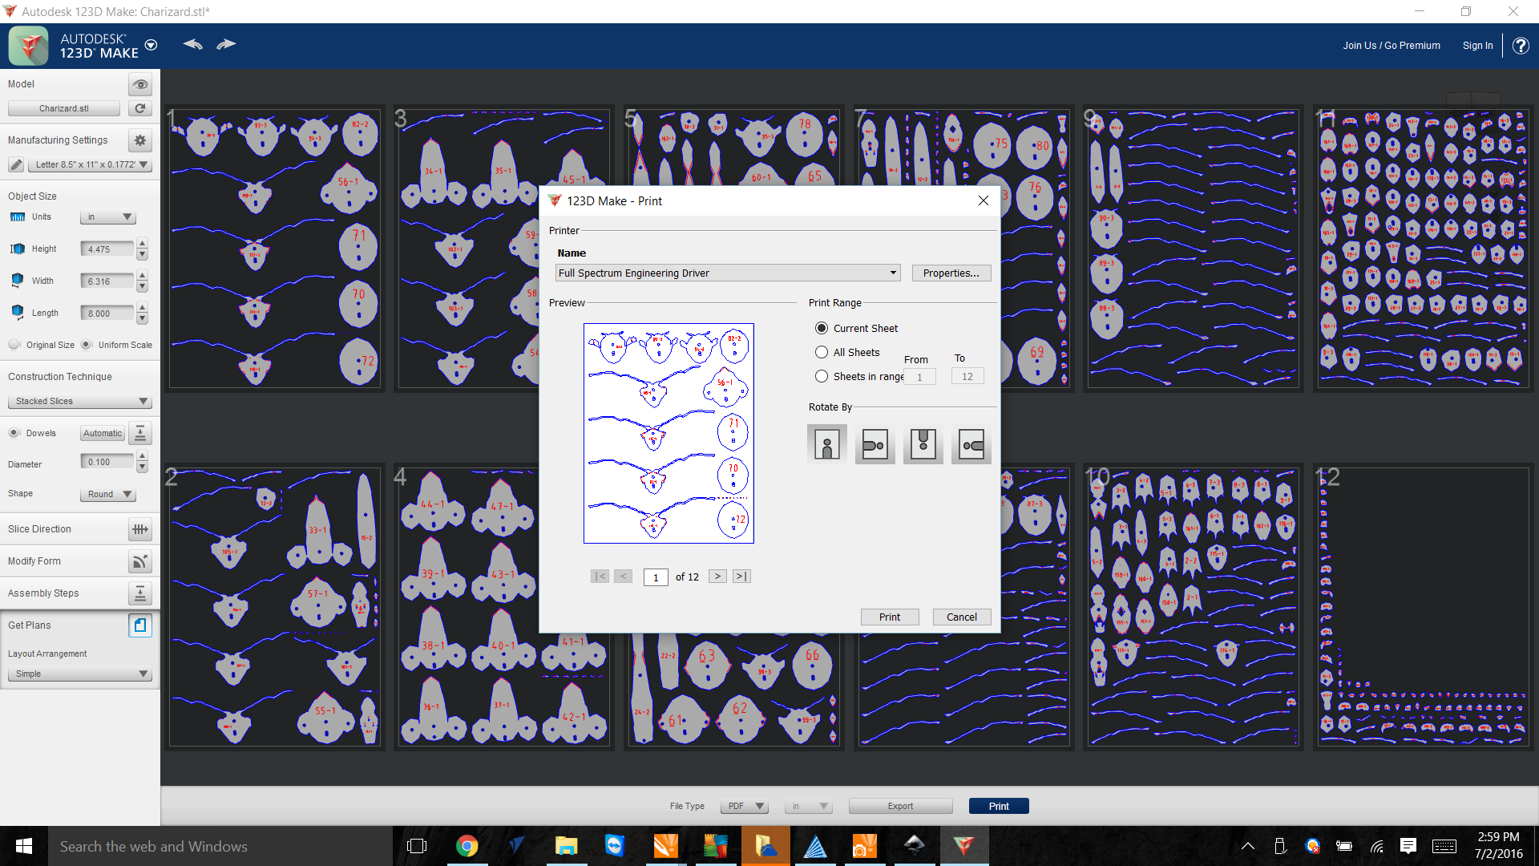
Task: Open the Help question mark icon
Action: [1521, 46]
